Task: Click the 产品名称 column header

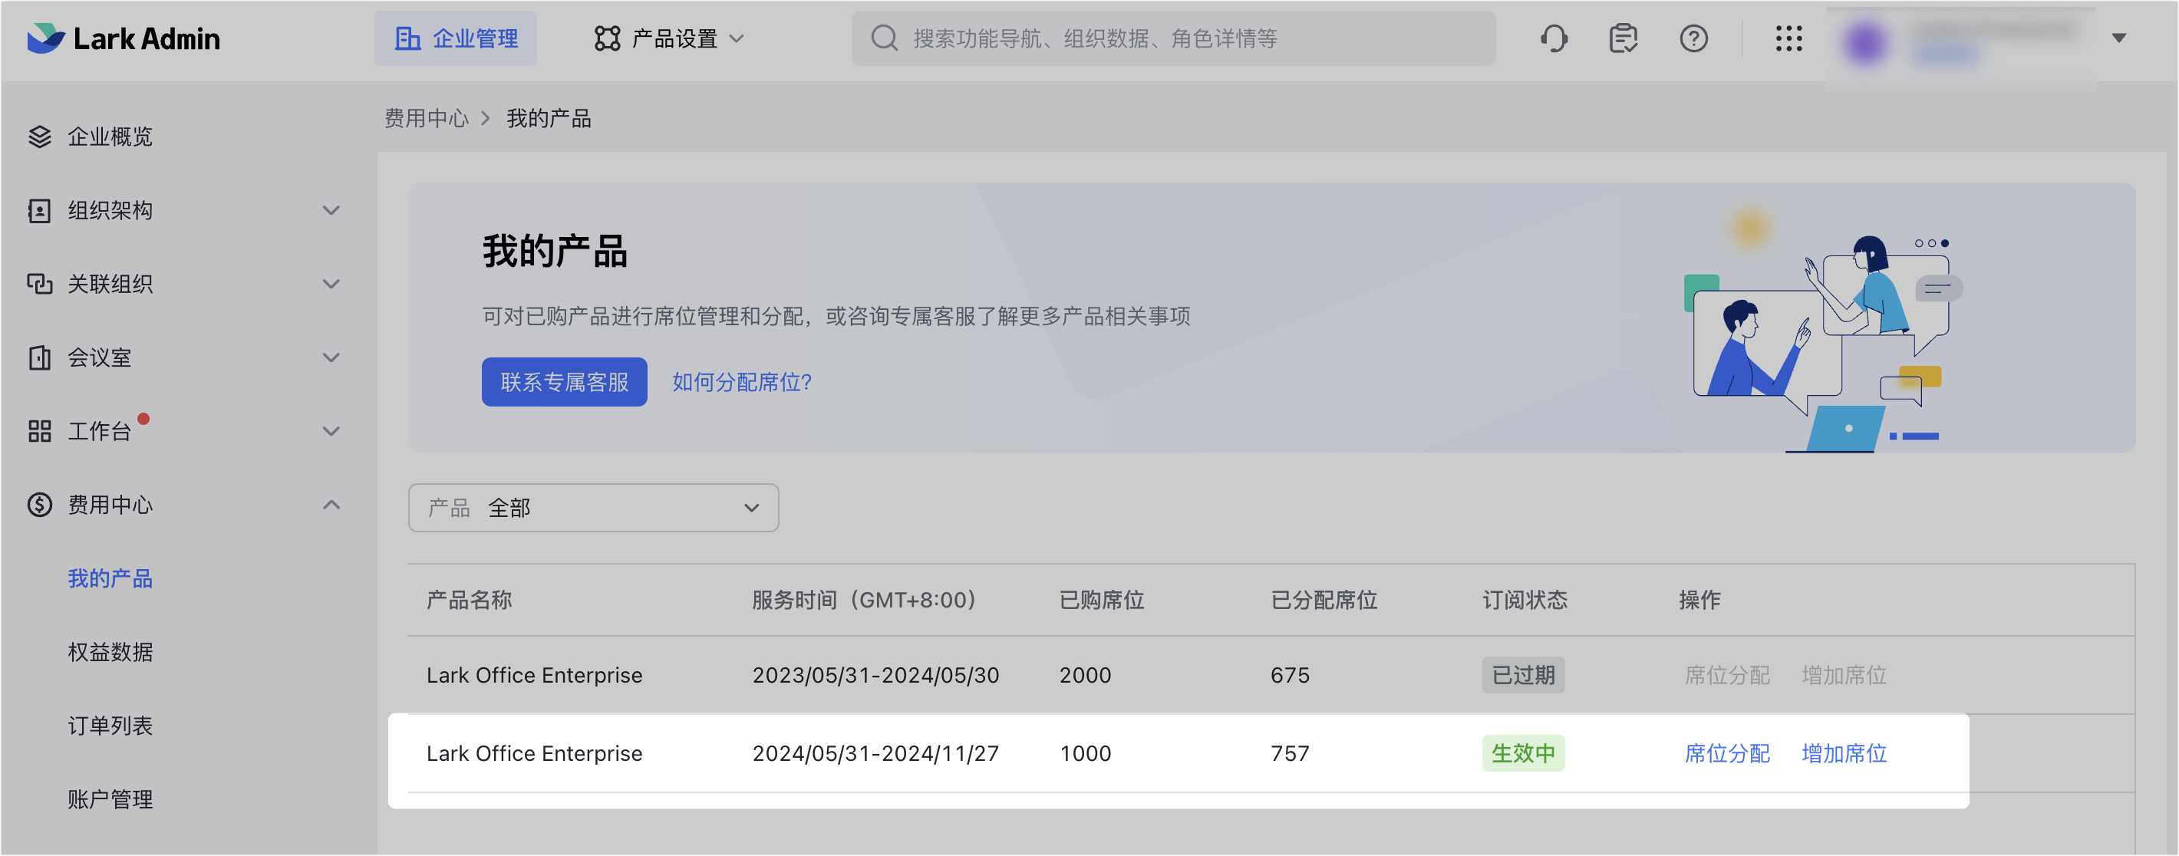Action: (x=469, y=600)
